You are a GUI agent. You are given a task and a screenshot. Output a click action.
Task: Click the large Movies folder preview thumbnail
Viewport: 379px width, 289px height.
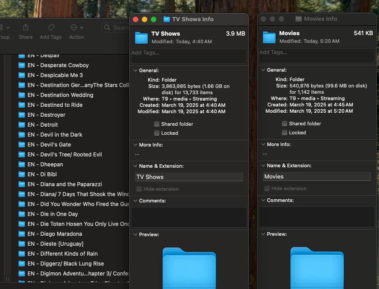(x=317, y=268)
